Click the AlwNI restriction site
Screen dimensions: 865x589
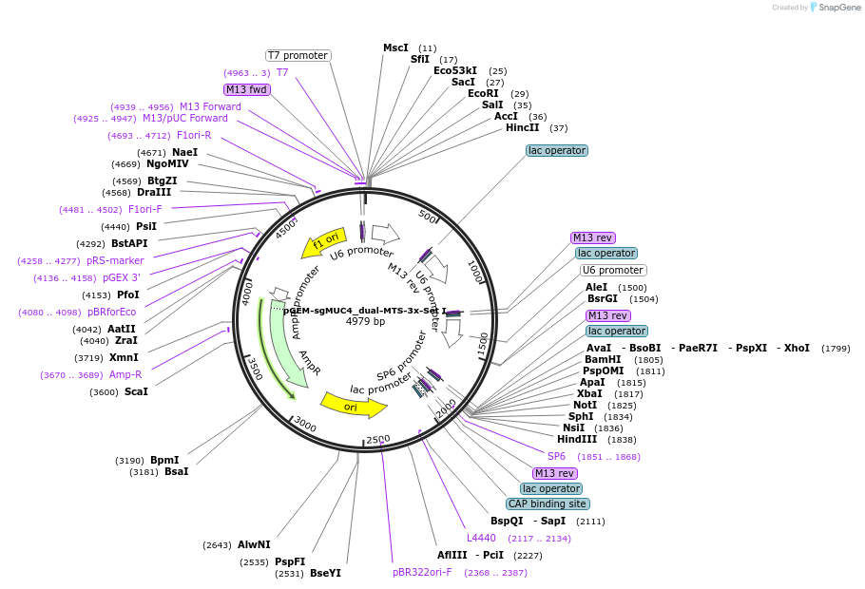tap(254, 544)
